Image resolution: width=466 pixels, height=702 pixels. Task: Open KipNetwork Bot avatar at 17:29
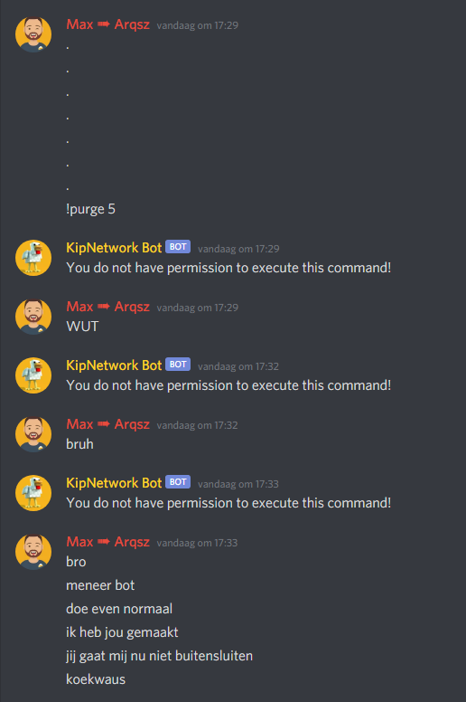tap(33, 258)
